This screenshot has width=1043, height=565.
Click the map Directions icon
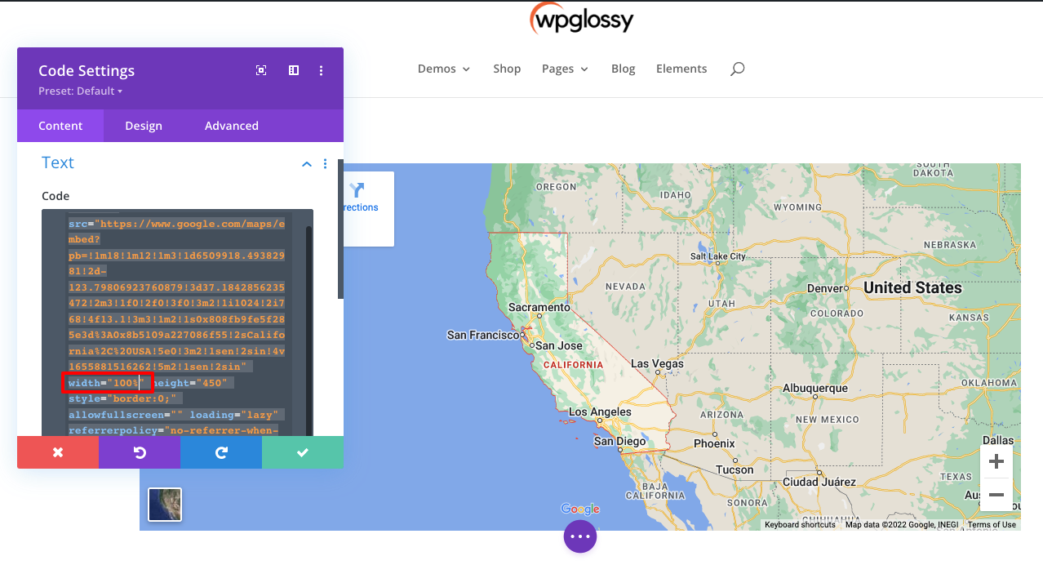[x=357, y=191]
